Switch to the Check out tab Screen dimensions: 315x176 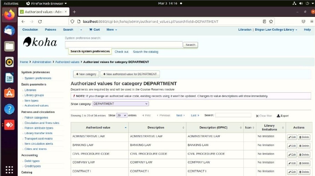121,52
